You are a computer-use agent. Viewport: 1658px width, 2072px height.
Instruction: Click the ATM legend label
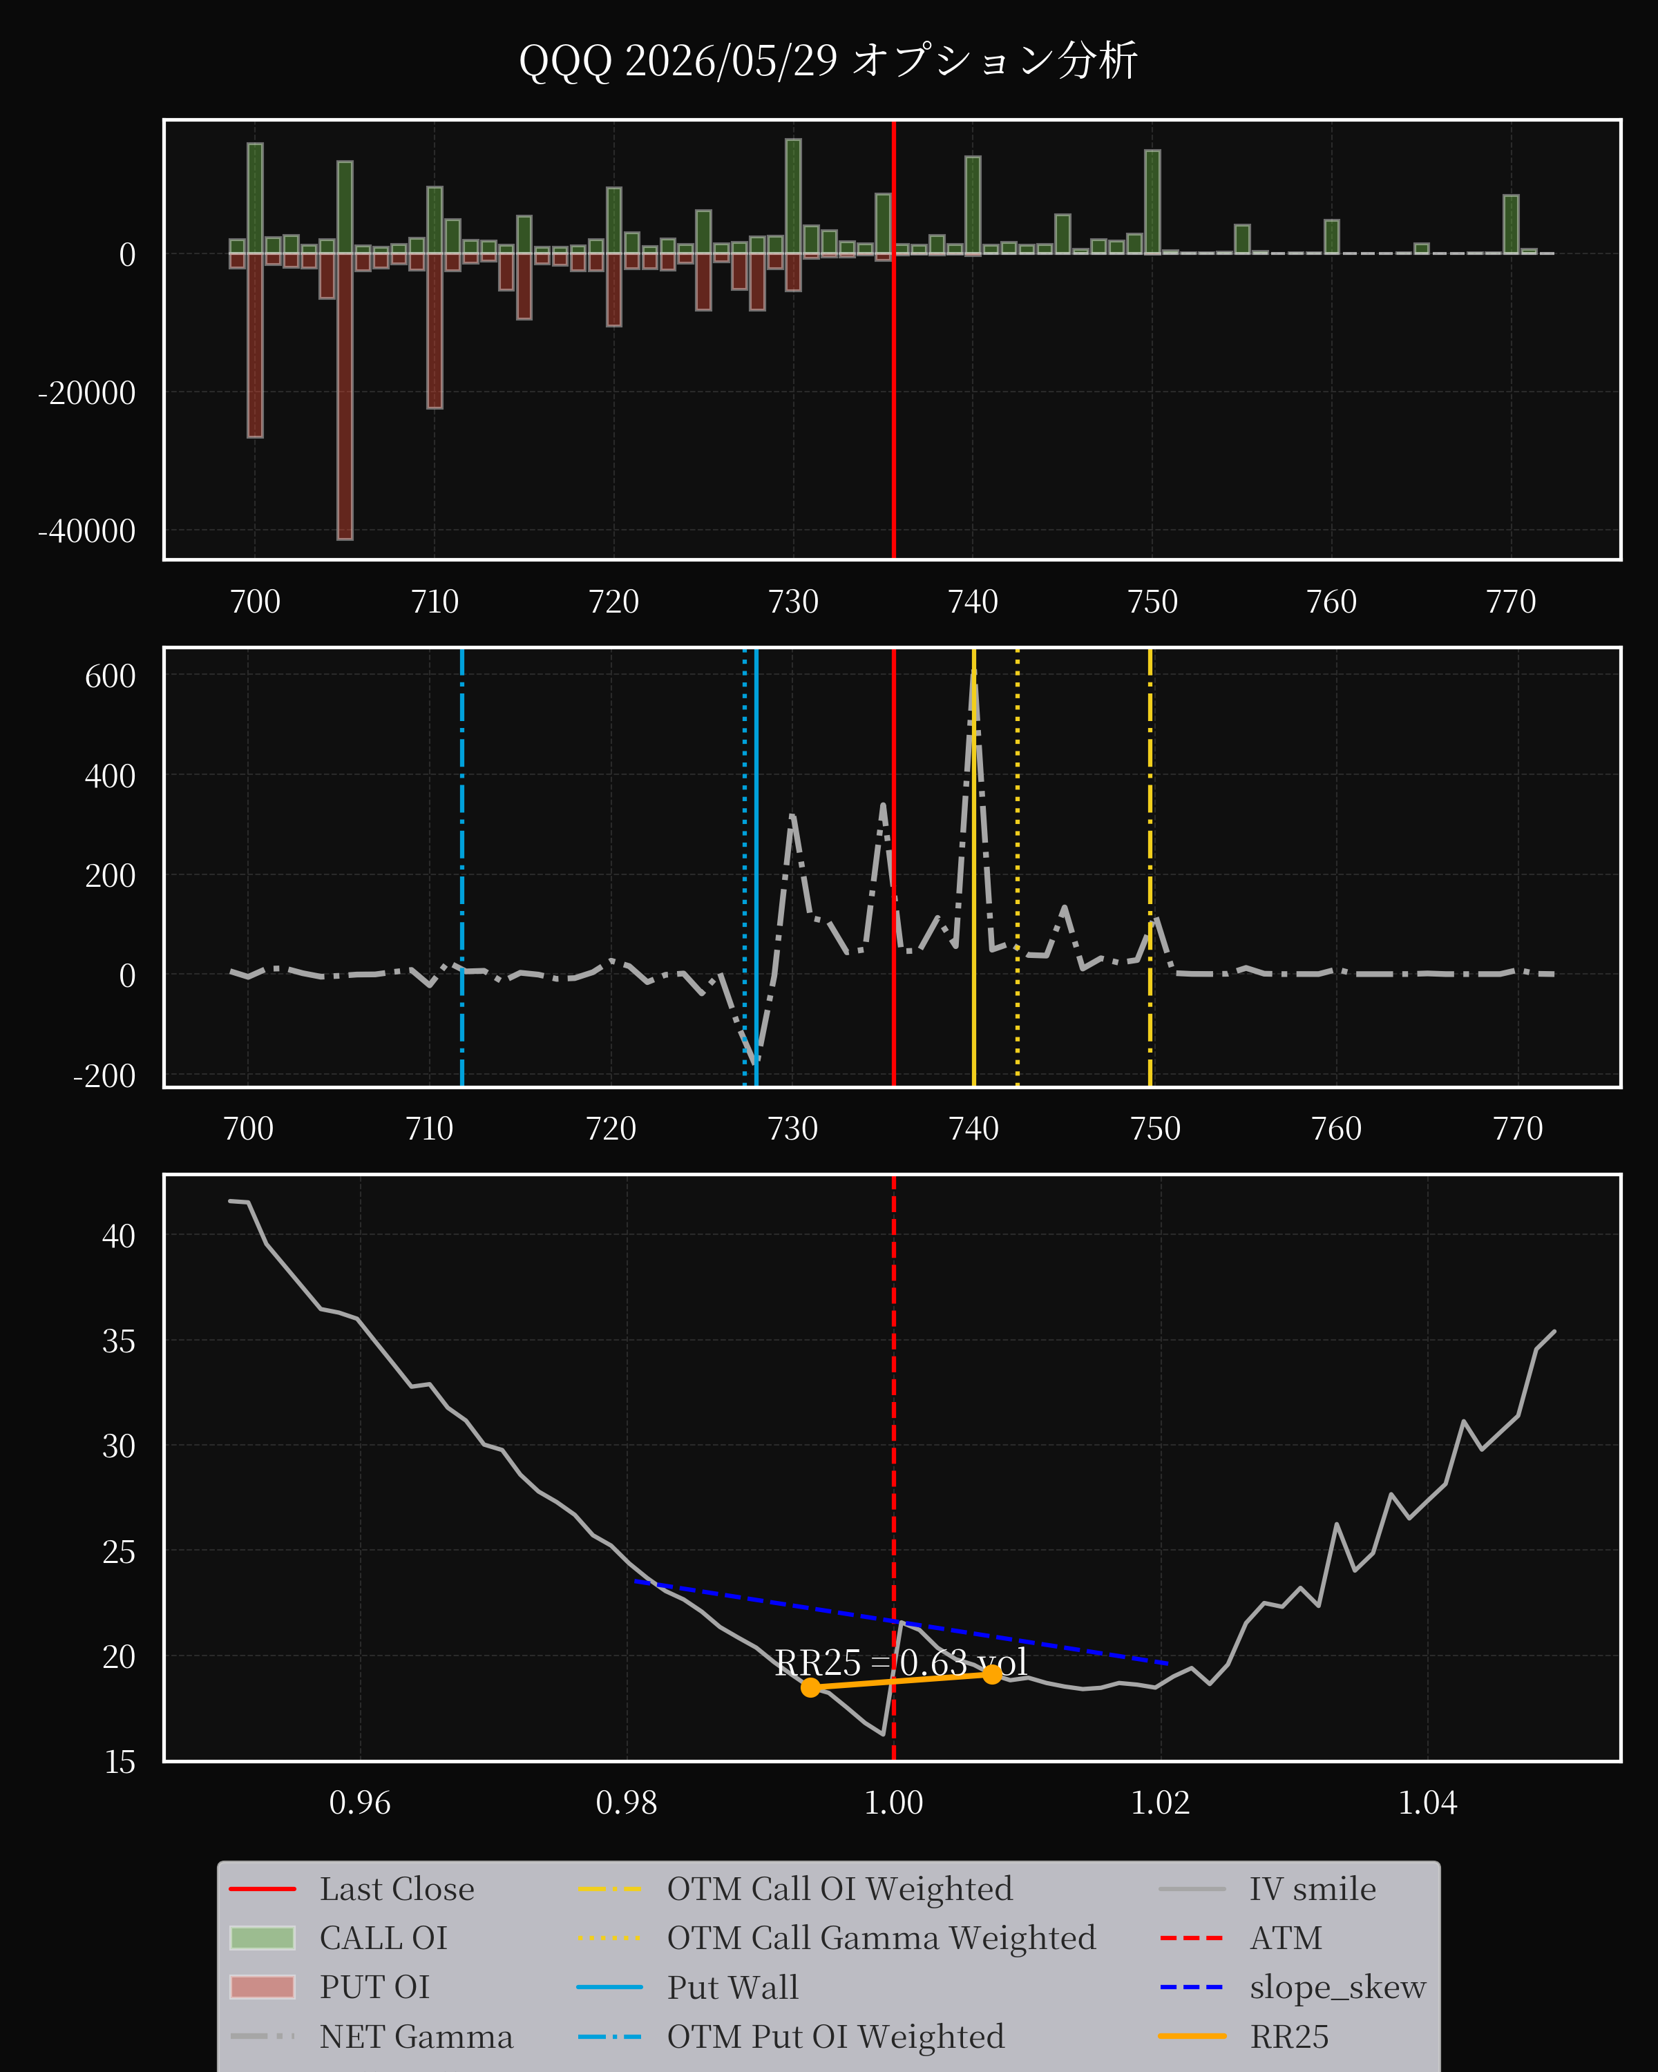(1285, 1937)
